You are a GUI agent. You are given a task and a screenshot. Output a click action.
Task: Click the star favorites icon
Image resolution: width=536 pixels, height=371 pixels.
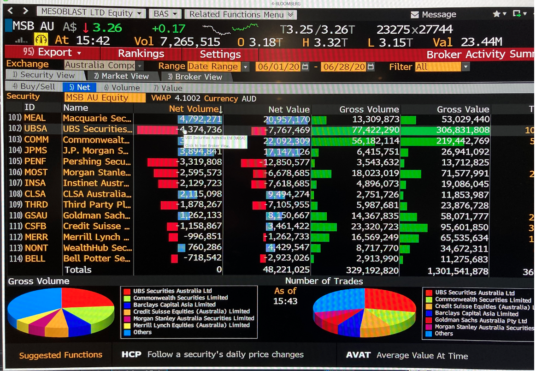[496, 14]
